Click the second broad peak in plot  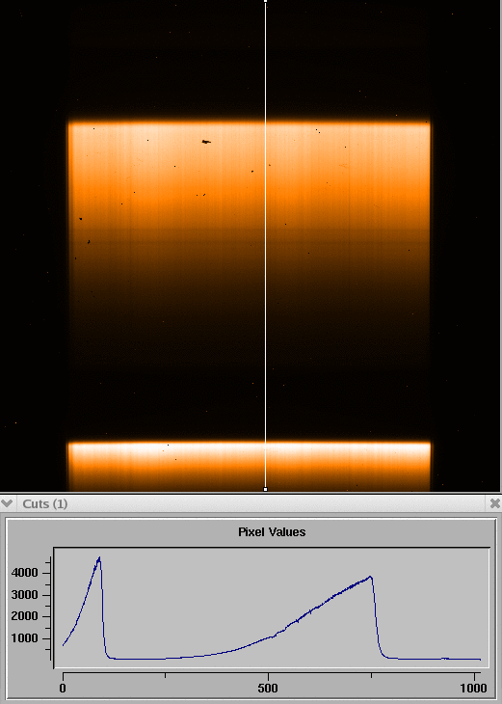point(370,578)
